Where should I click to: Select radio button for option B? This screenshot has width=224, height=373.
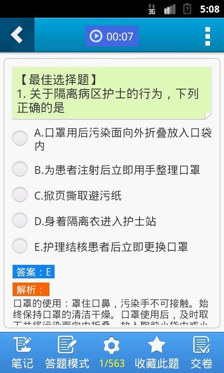20,169
